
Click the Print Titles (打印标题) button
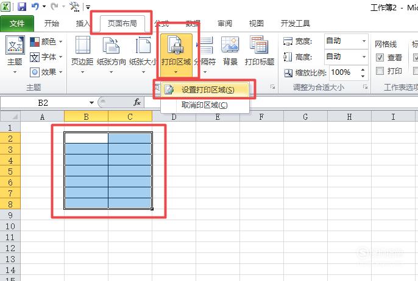coord(260,52)
